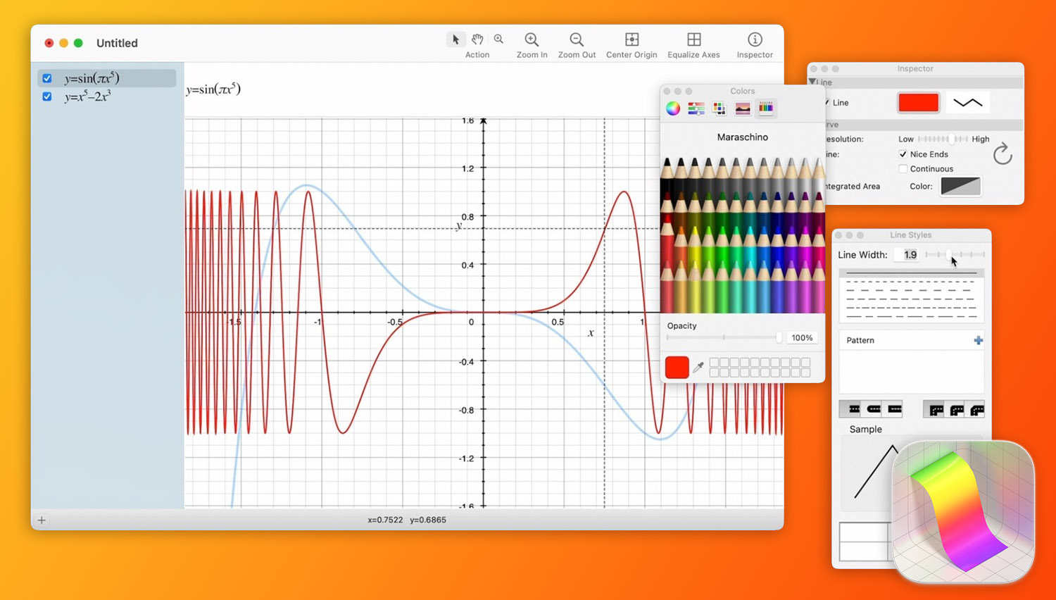Click the Equalize Axes icon
1056x600 pixels.
tap(693, 40)
